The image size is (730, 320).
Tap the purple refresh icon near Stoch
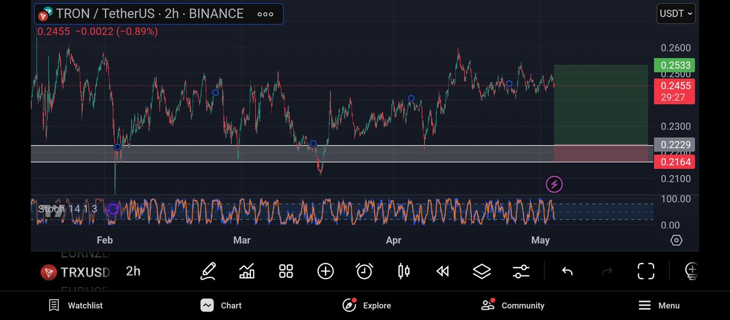[x=113, y=209]
